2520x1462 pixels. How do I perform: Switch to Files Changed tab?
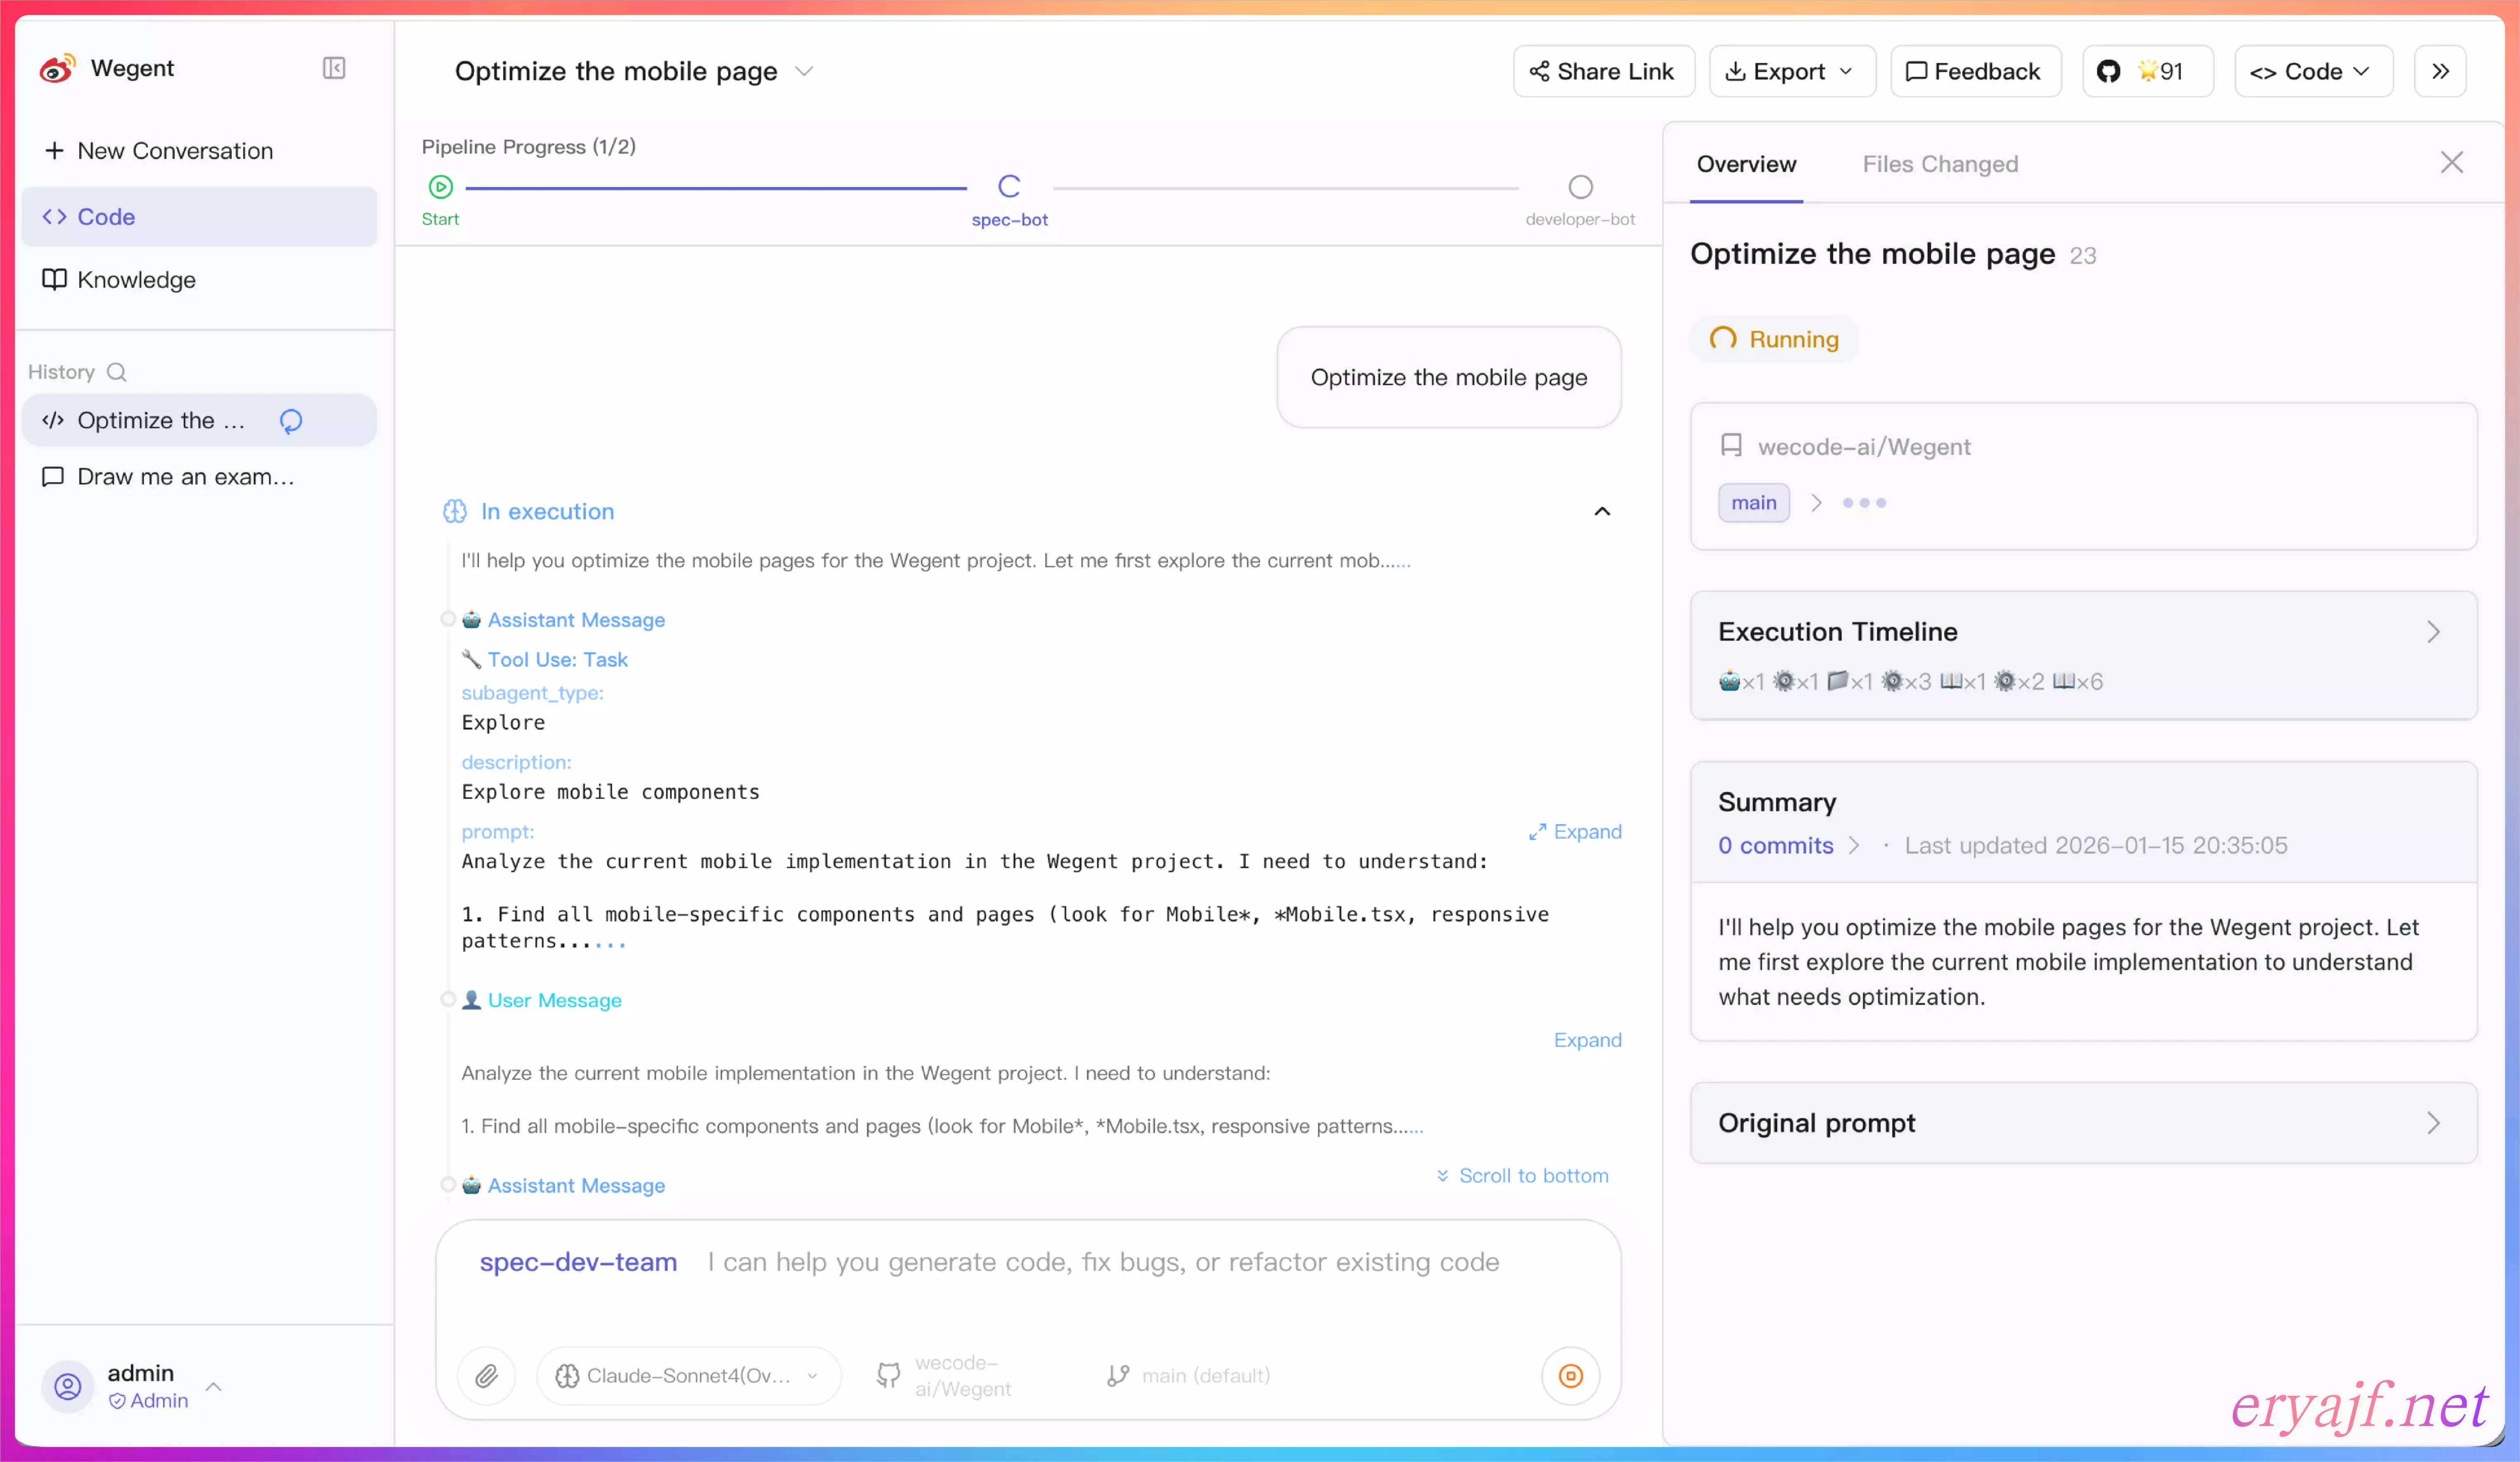tap(1940, 164)
